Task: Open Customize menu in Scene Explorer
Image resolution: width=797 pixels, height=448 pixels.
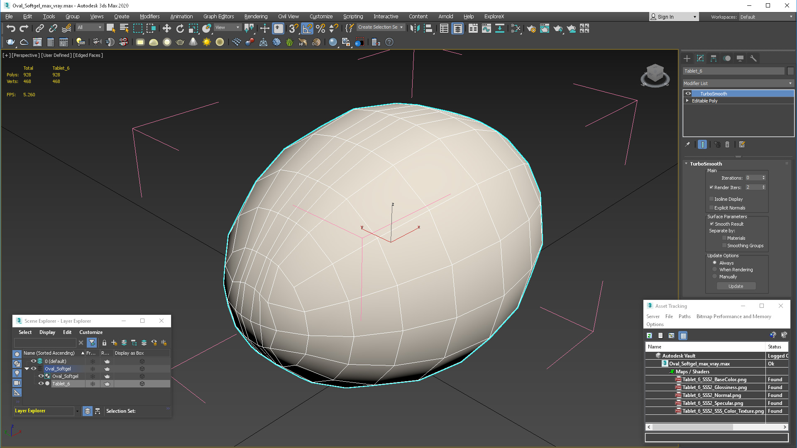Action: (91, 332)
